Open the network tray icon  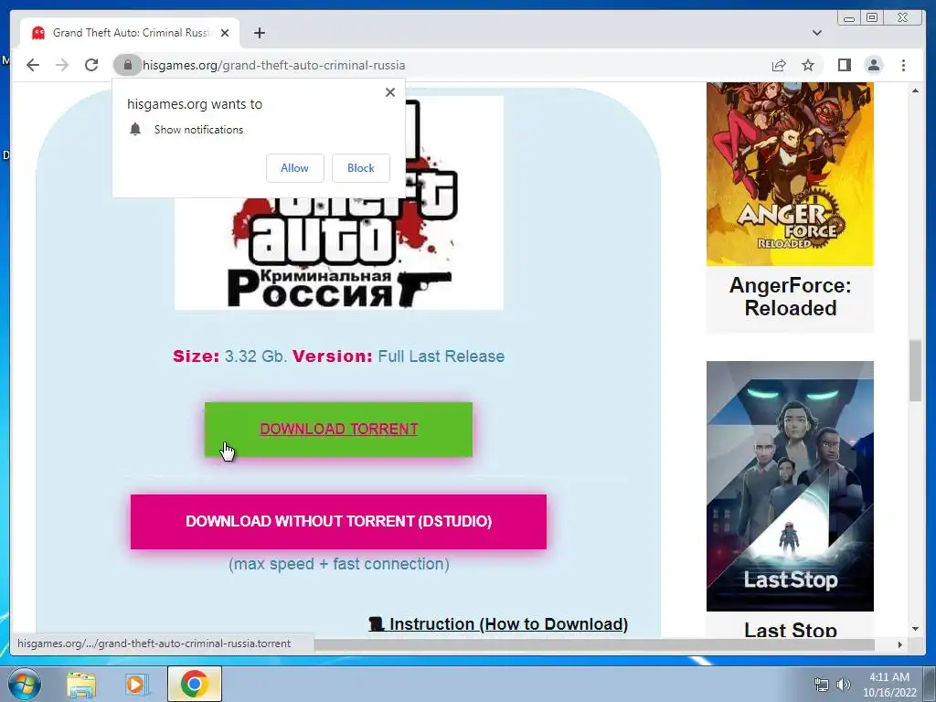tap(822, 685)
